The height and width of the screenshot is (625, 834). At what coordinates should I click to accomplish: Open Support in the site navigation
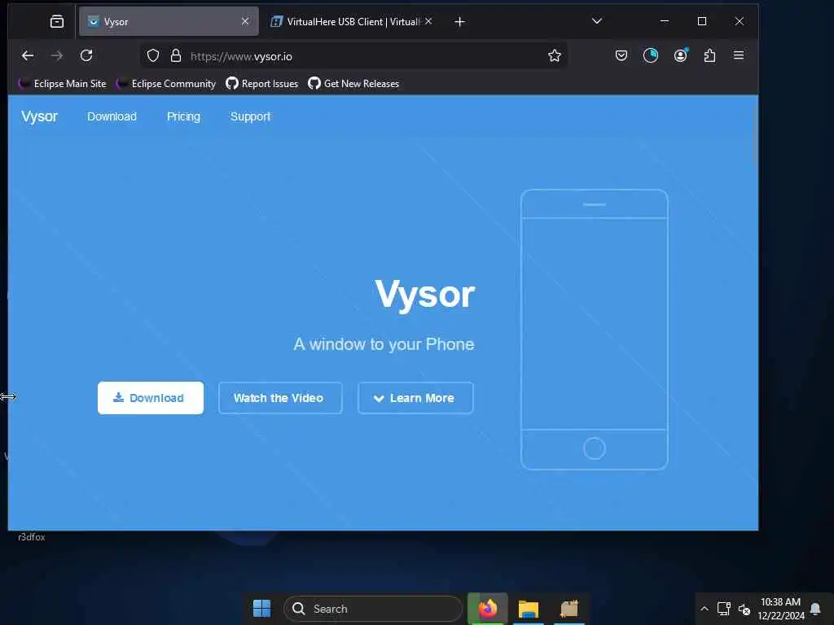(x=251, y=116)
